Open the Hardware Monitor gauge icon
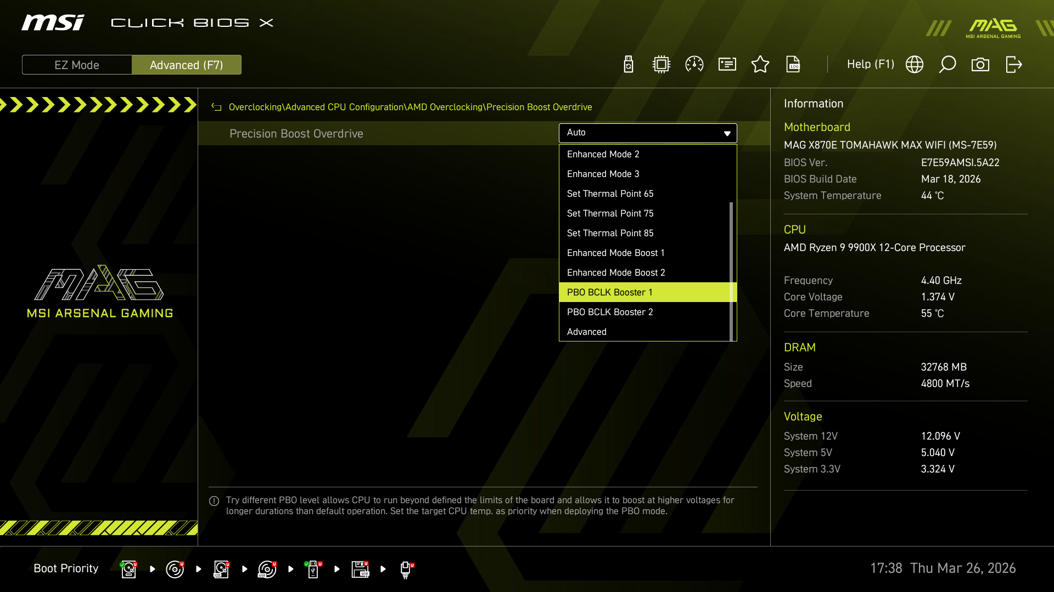The image size is (1054, 592). tap(694, 64)
